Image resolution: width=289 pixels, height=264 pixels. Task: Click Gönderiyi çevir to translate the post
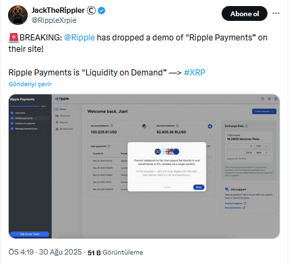(x=30, y=84)
